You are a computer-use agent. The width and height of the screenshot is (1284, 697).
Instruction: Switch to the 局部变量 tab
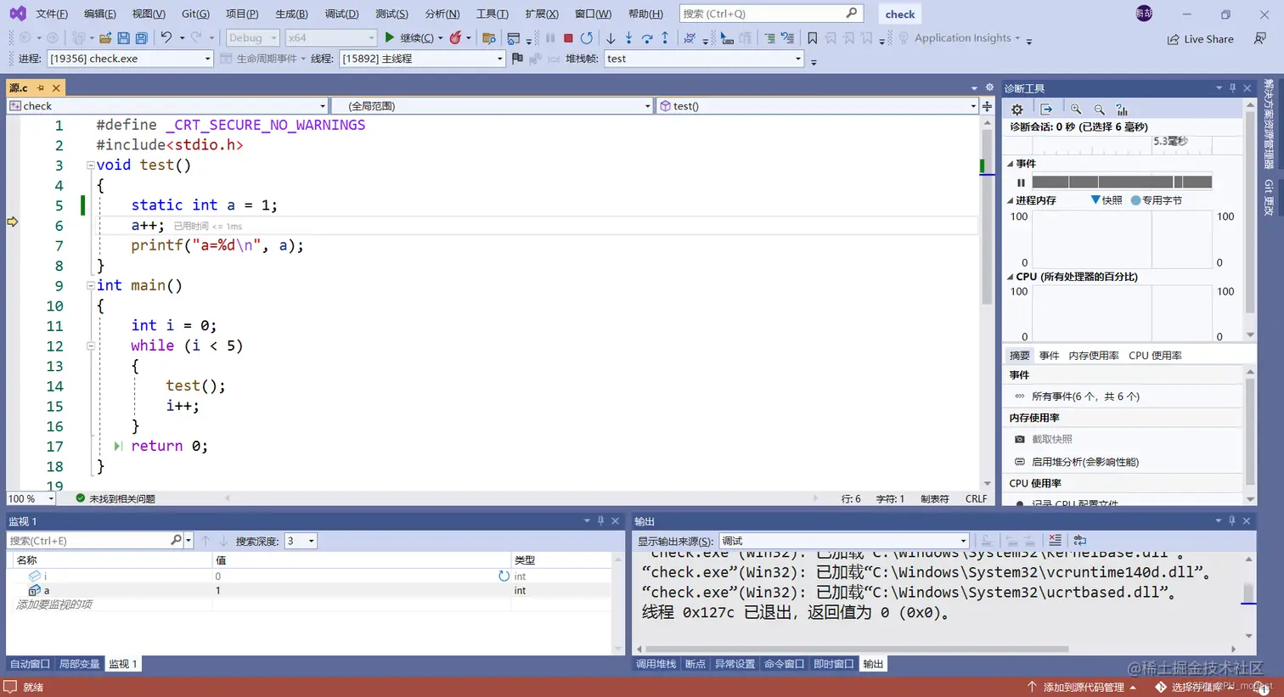click(x=80, y=664)
